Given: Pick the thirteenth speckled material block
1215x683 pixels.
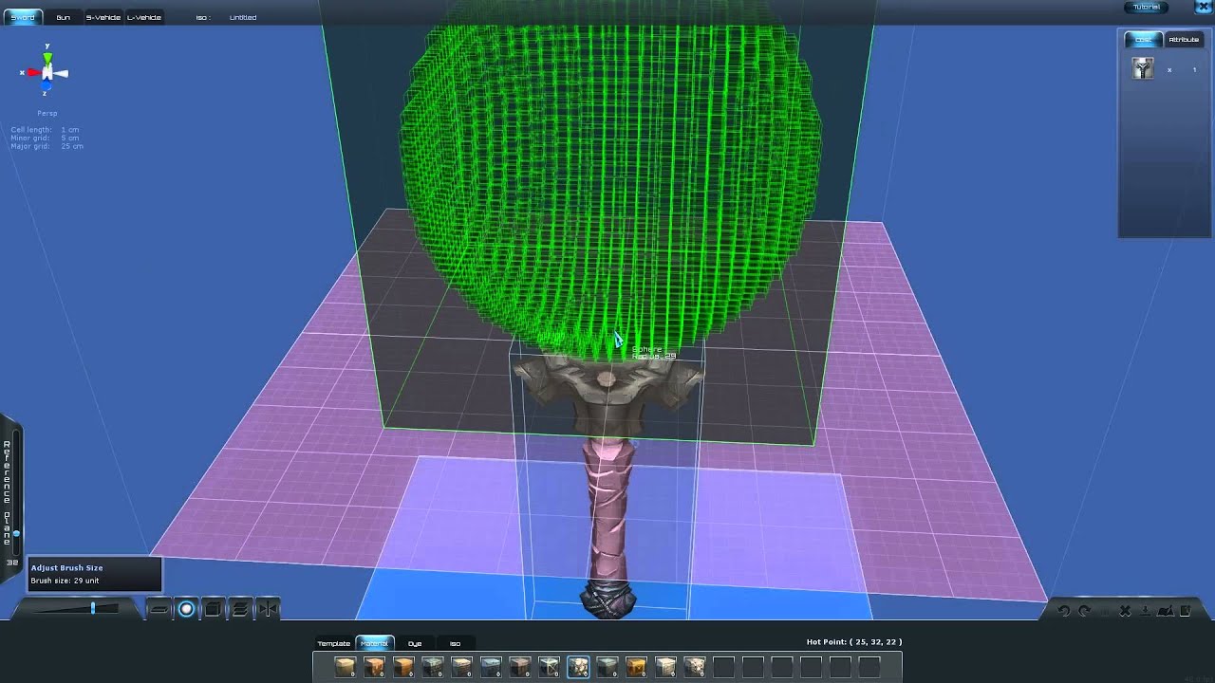Looking at the screenshot, I should [695, 667].
